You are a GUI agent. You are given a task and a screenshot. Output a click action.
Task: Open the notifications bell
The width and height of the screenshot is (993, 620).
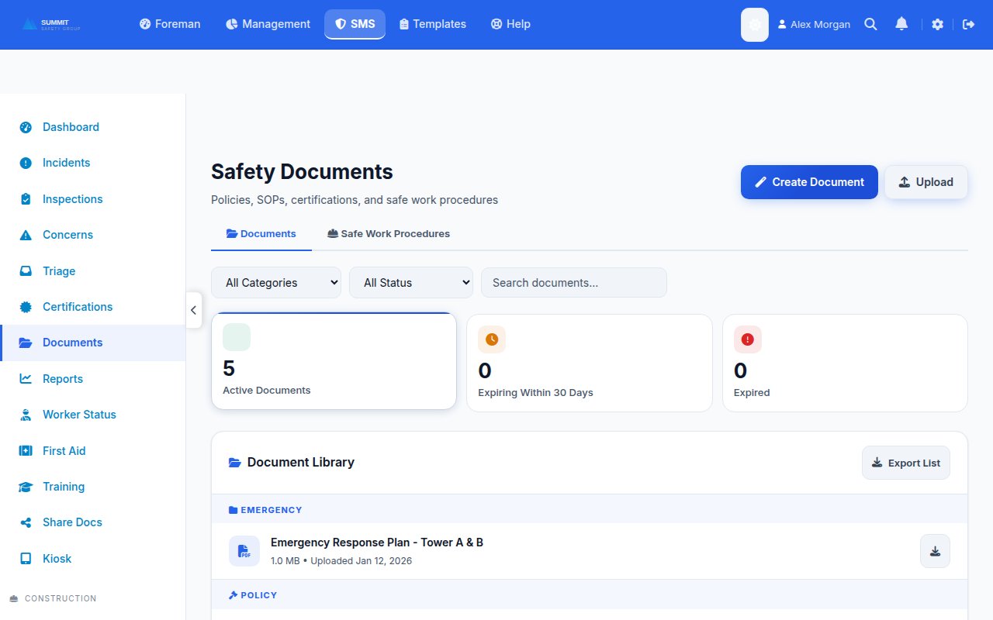[901, 24]
